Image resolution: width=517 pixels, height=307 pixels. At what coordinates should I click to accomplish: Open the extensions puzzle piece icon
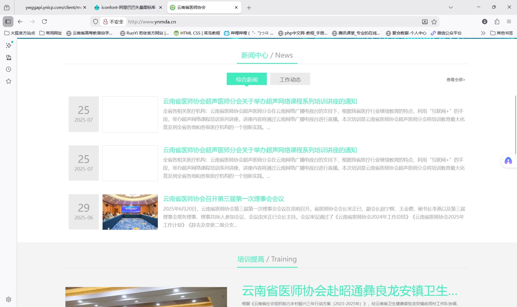[x=497, y=21]
